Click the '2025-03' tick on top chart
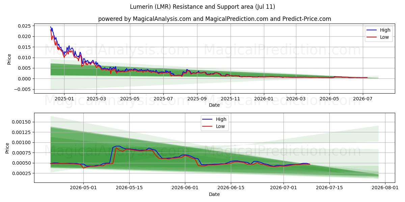 coord(97,99)
